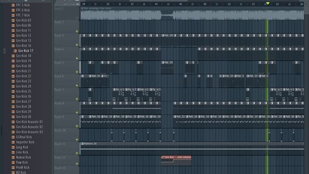Open the audio clip menu on Track 1
This screenshot has height=174, width=309.
tap(82, 8)
